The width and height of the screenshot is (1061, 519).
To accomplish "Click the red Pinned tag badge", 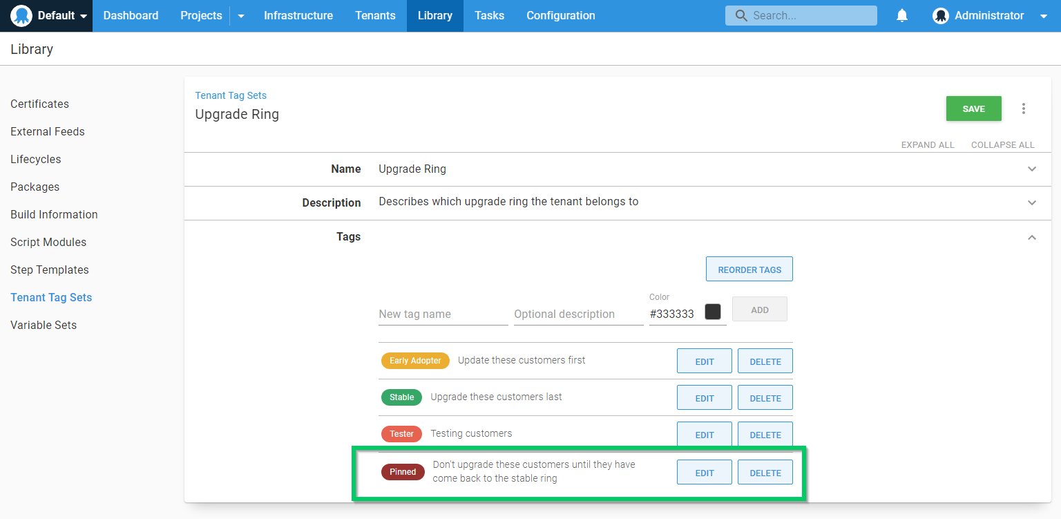I will pyautogui.click(x=403, y=472).
